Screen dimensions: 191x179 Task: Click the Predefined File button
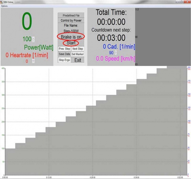[71, 15]
